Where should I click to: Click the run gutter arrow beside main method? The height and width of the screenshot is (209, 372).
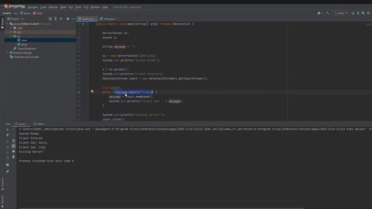tap(83, 24)
